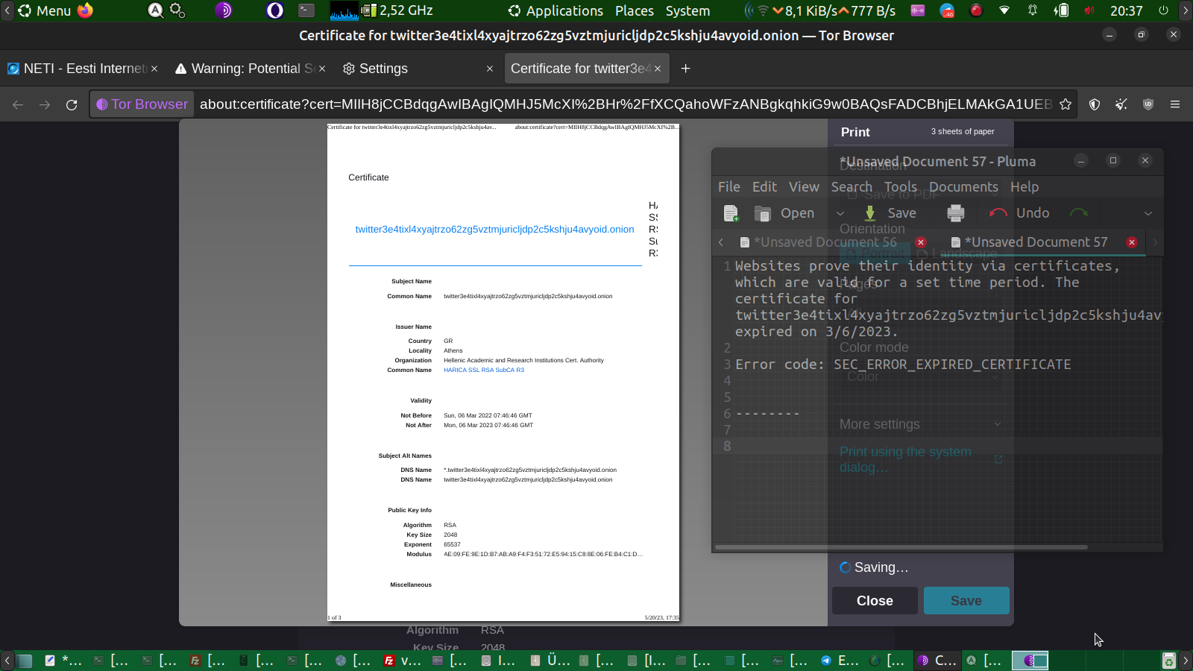Open the Tor security level shield

pyautogui.click(x=1095, y=104)
